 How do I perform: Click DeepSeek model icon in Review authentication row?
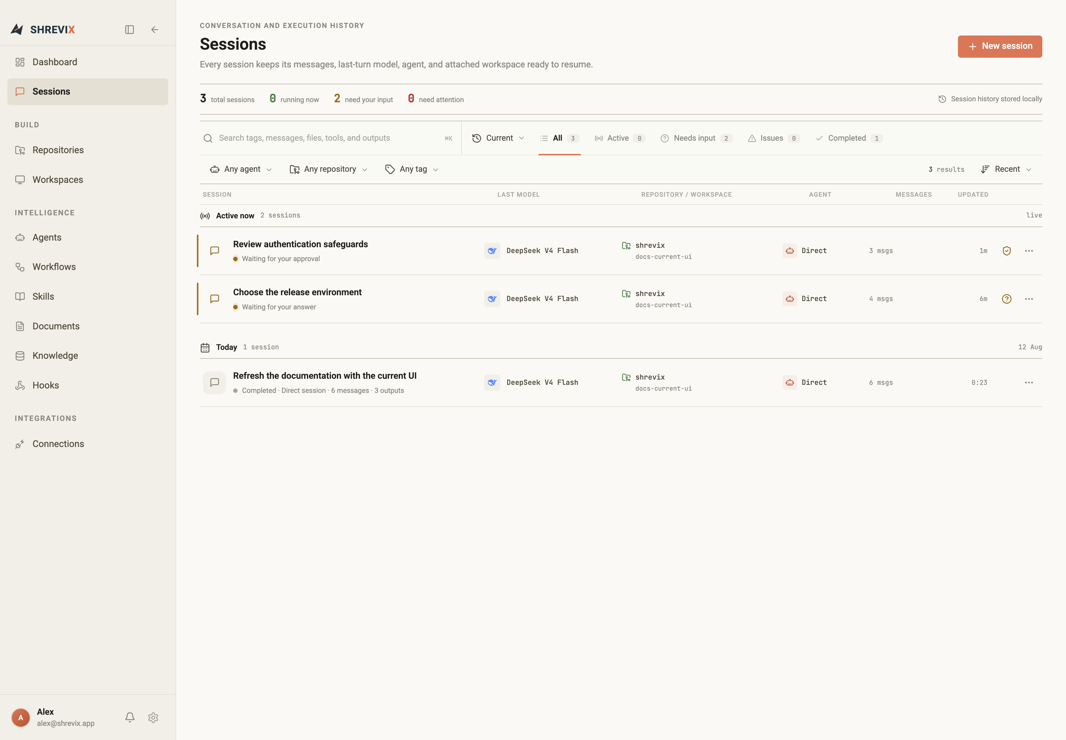492,251
